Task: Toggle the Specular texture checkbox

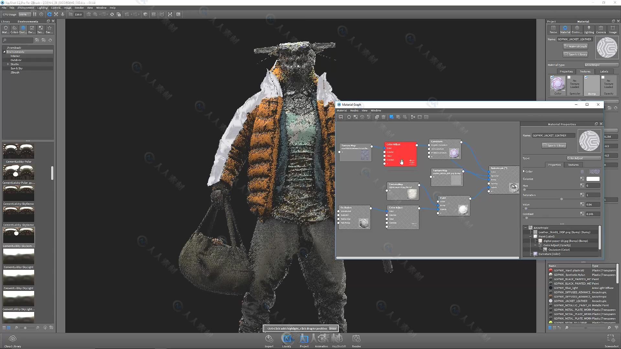Action: click(x=569, y=77)
